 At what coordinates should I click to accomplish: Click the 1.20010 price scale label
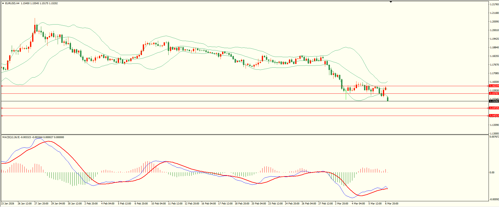point(494,30)
